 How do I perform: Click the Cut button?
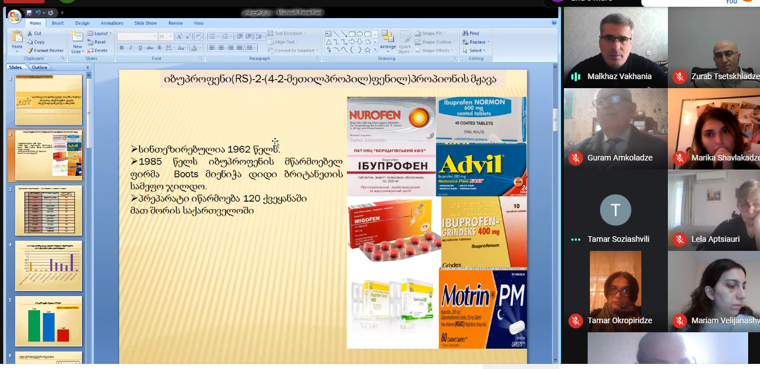[x=34, y=33]
